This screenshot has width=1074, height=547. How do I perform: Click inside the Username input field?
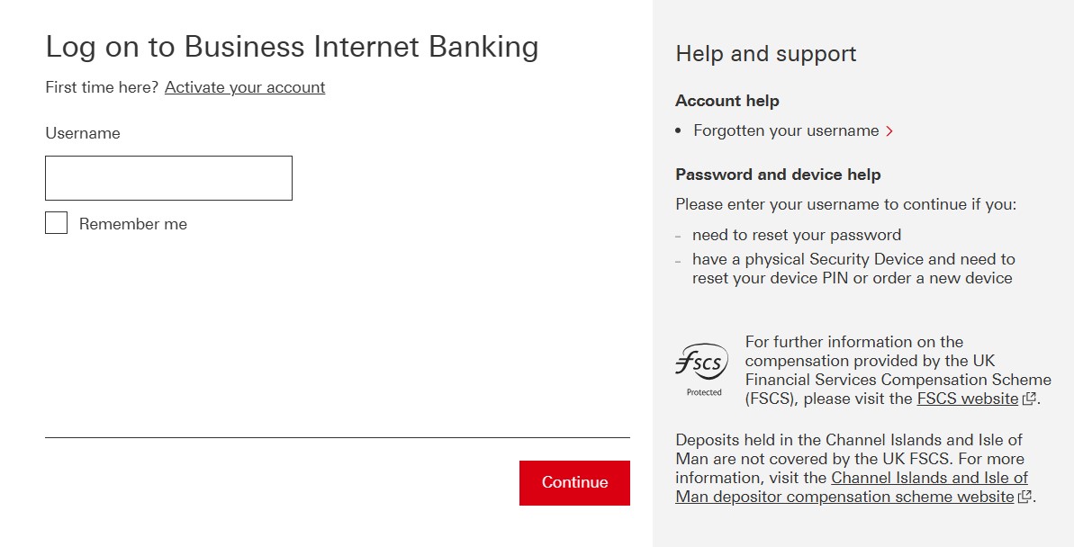tap(168, 177)
